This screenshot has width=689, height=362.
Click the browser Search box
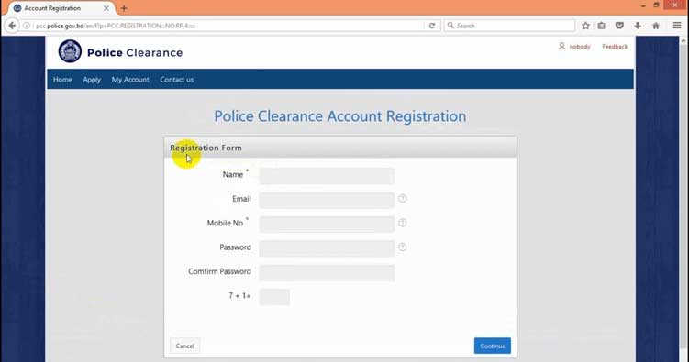pyautogui.click(x=510, y=26)
